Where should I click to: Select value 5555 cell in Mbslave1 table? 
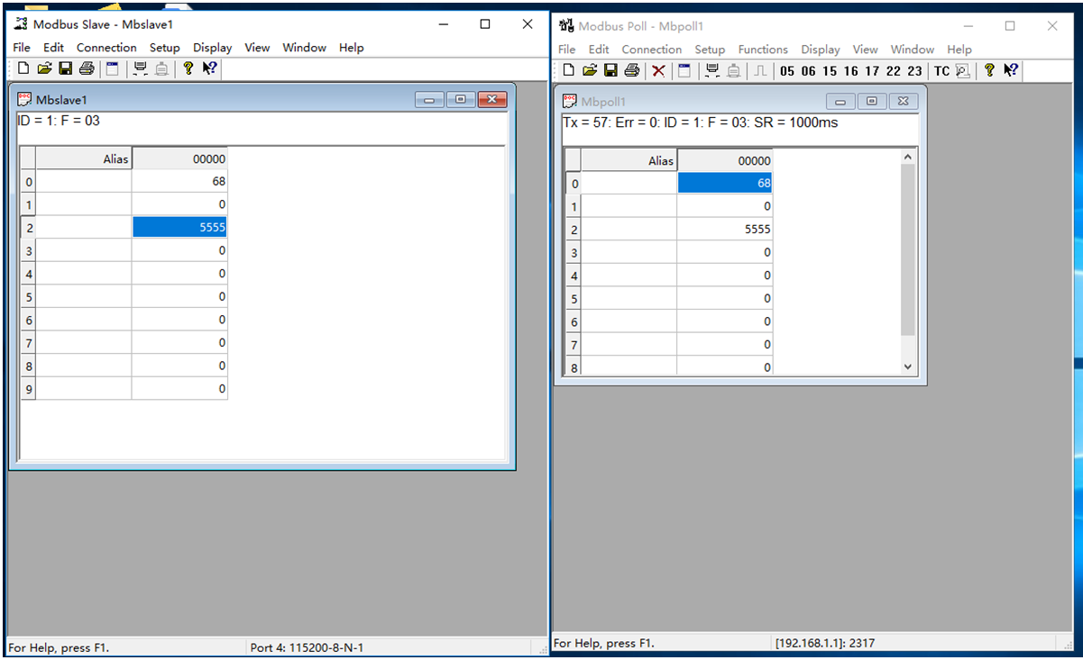click(179, 228)
